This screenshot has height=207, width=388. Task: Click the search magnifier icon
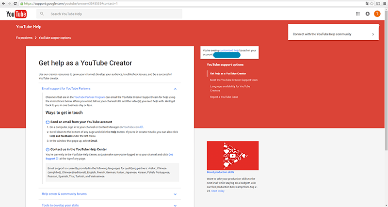(42, 14)
